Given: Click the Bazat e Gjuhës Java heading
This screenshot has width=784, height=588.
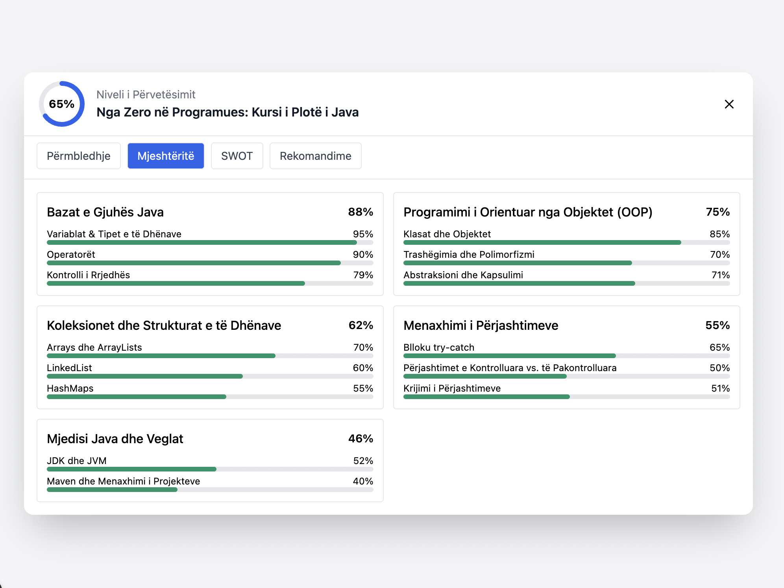Looking at the screenshot, I should click(105, 212).
